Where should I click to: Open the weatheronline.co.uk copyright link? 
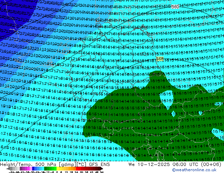click(194, 170)
